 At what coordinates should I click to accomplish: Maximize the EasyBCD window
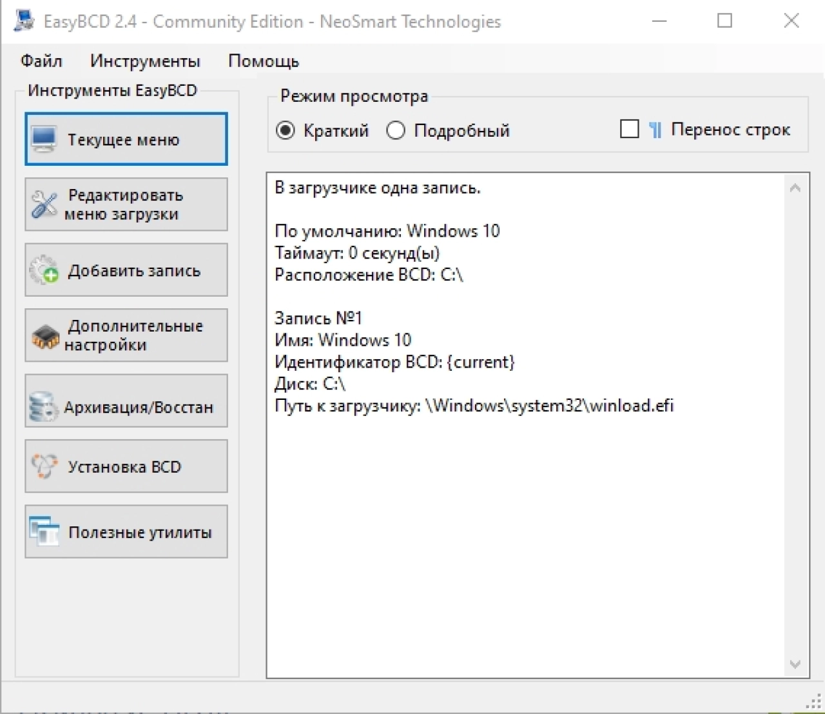point(725,21)
